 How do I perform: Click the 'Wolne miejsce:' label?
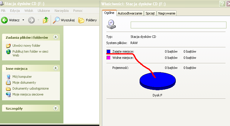click(x=123, y=58)
